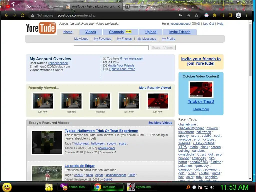Select the charliebitme recent tag
Image resolution: width=256 pixels, height=192 pixels.
[187, 124]
